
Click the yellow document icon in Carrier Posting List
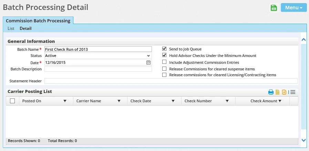tap(278, 92)
